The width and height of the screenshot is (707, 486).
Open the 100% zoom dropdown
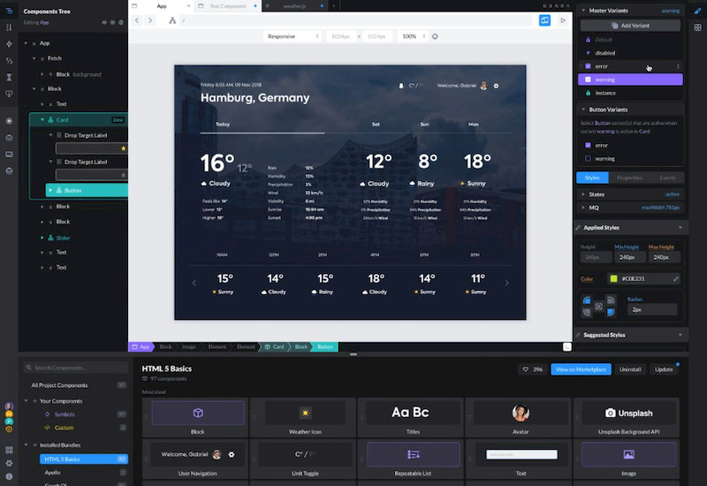413,36
